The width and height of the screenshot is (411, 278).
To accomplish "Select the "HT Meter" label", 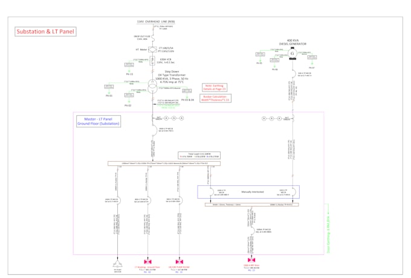I will click(141, 50).
